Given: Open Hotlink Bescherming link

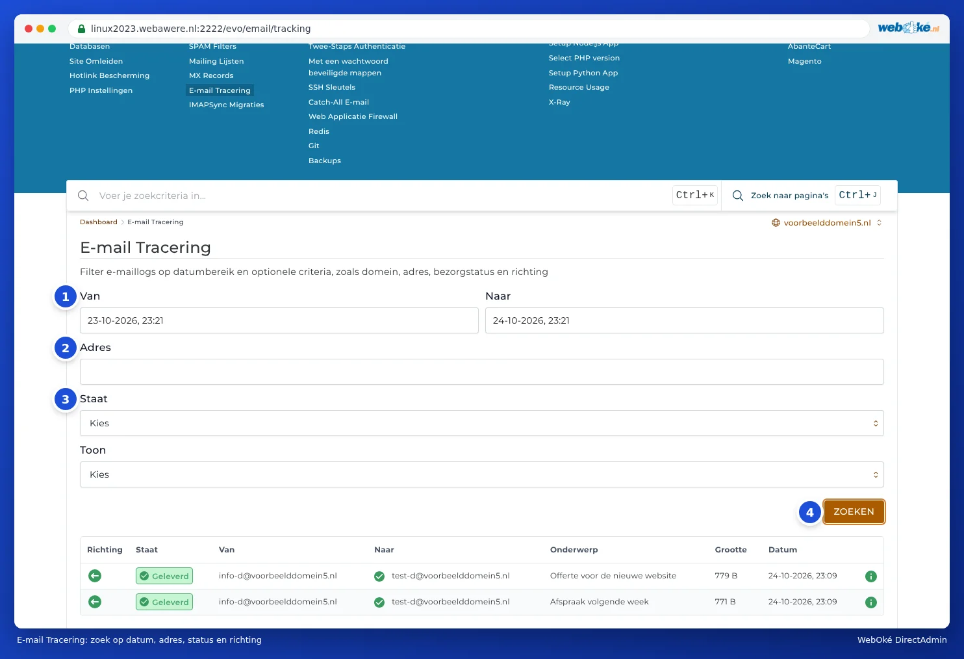Looking at the screenshot, I should 109,75.
